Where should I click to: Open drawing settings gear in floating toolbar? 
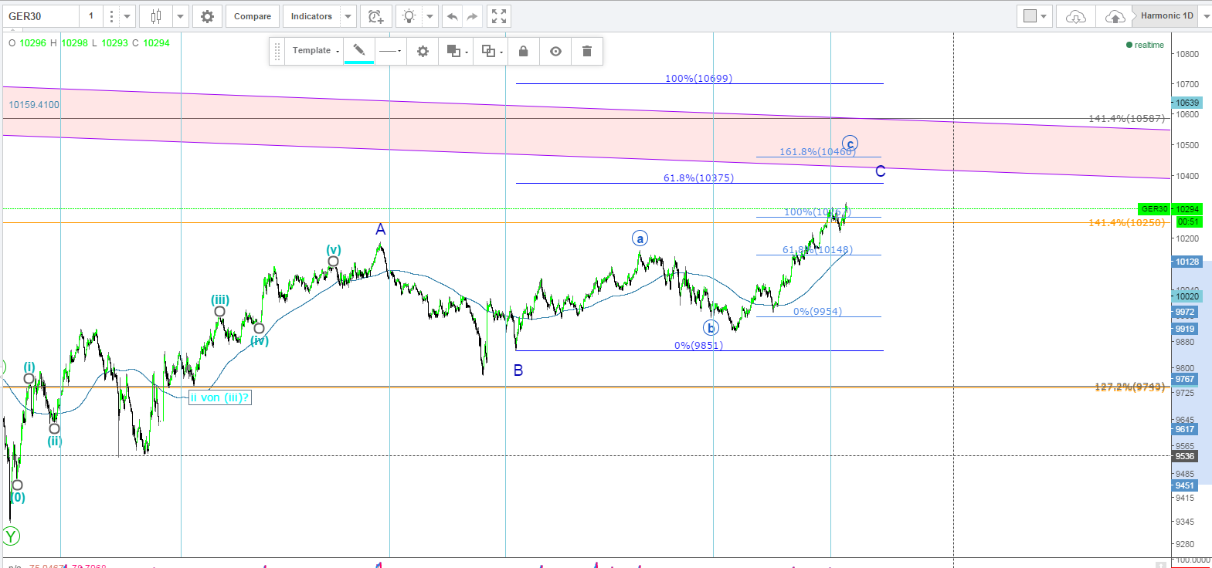tap(423, 51)
